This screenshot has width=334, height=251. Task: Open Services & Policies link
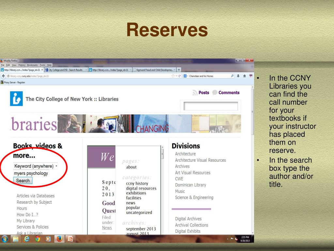(x=33, y=227)
